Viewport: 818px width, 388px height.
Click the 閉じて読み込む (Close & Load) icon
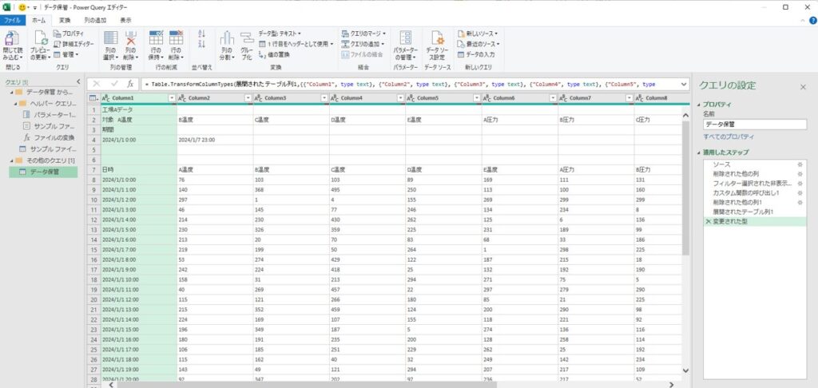pyautogui.click(x=13, y=40)
